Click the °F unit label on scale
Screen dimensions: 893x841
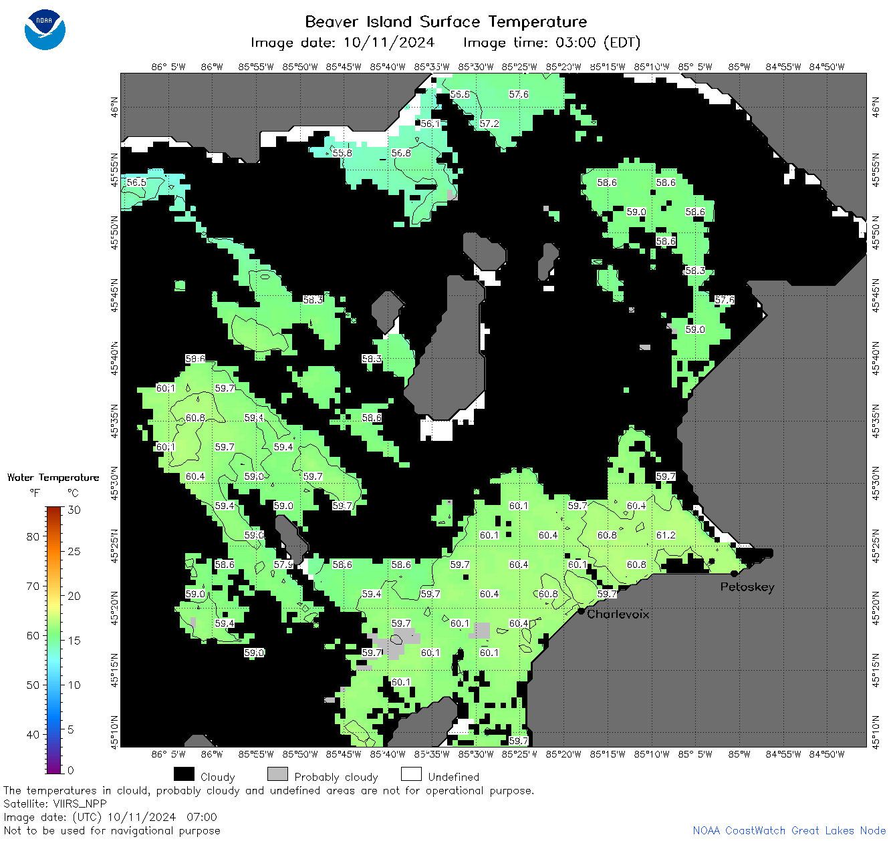pyautogui.click(x=35, y=493)
